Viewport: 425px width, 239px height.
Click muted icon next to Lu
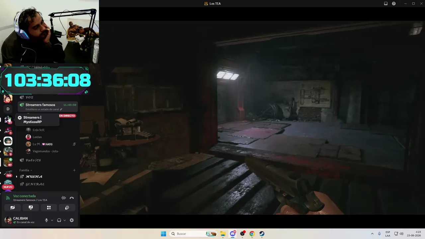tap(74, 144)
